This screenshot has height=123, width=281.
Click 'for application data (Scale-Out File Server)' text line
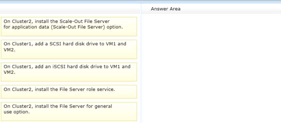point(63,27)
